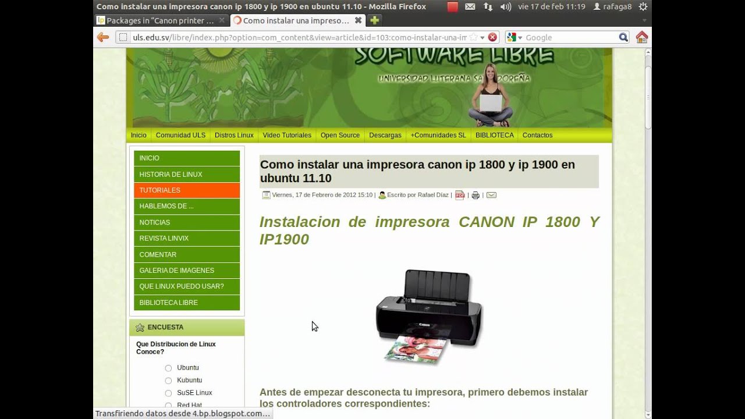
Task: Open PDF version icon of article
Action: (x=460, y=195)
